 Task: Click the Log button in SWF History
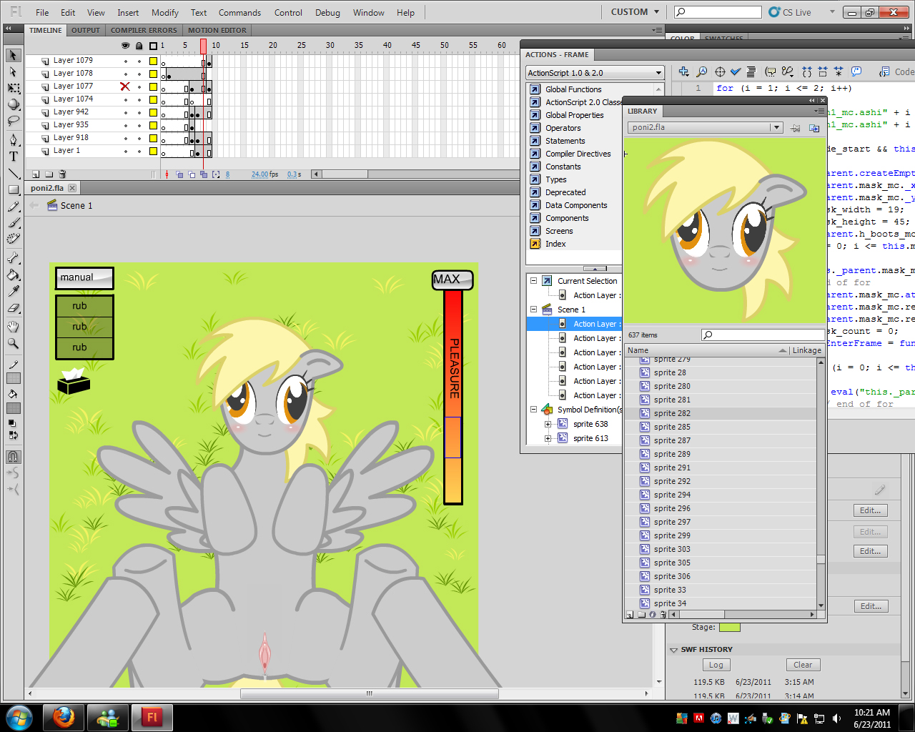716,665
